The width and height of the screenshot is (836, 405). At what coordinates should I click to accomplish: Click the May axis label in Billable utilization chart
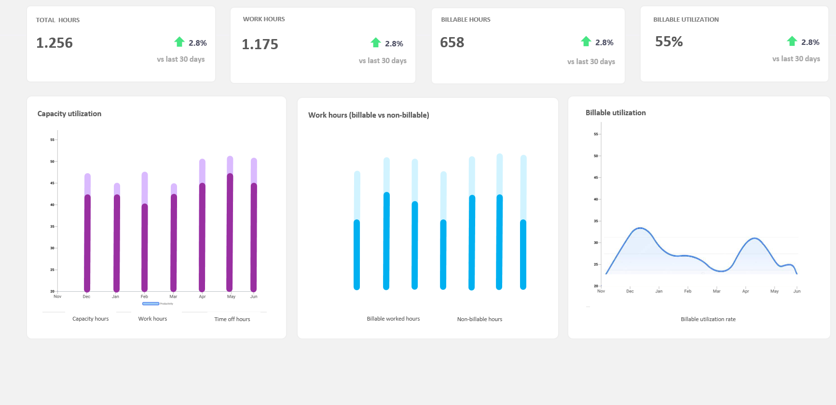tap(775, 291)
